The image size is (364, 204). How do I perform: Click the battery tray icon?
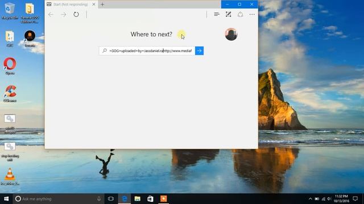coord(317,199)
